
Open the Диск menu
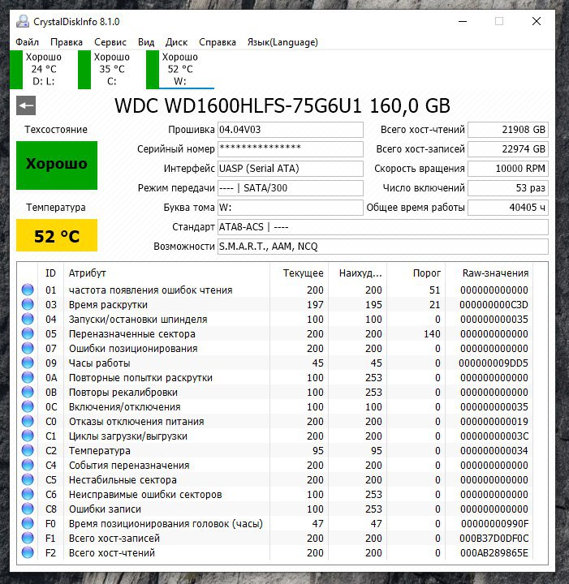(x=176, y=42)
